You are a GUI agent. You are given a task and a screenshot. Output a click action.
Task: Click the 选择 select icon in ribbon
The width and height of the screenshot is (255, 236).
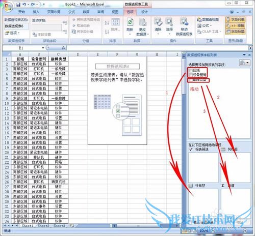[169, 22]
